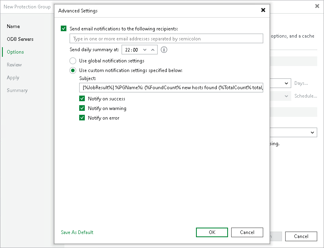Toggle Notify on warning checkbox
This screenshot has width=324, height=248.
[x=82, y=108]
